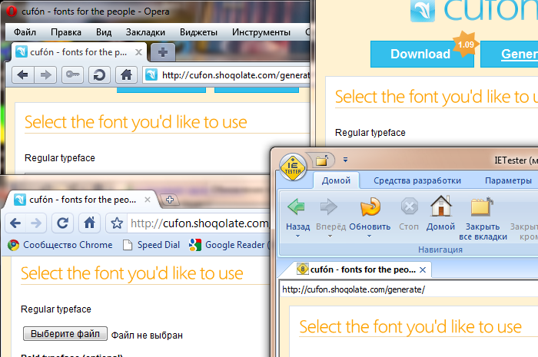This screenshot has height=357, width=538.
Task: Open the Инструменты menu in Opera
Action: pos(261,32)
